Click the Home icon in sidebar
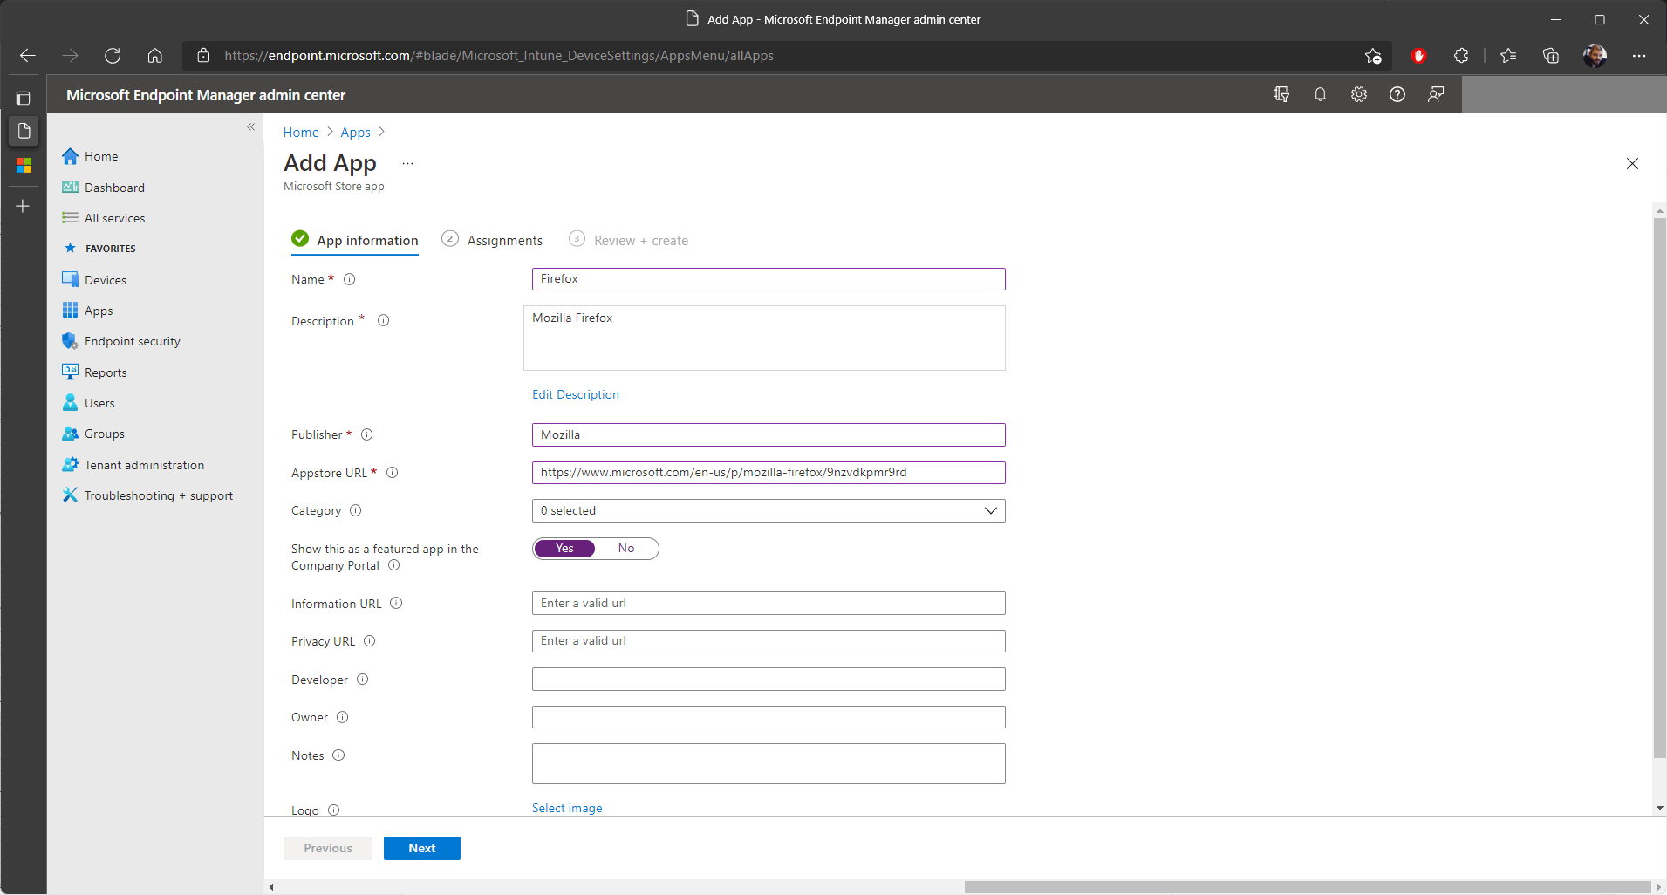The height and width of the screenshot is (895, 1667). (x=71, y=156)
